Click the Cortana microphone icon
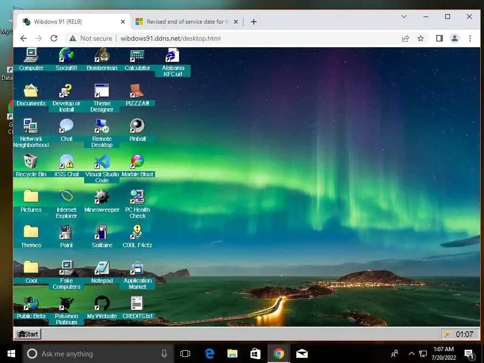The image size is (484, 363). click(x=164, y=354)
